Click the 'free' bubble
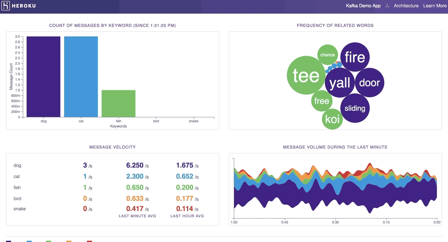The height and width of the screenshot is (242, 448). coord(322,101)
